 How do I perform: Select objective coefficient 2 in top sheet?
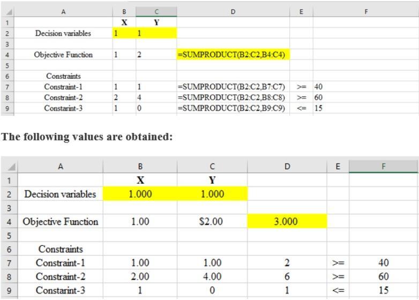tap(139, 55)
